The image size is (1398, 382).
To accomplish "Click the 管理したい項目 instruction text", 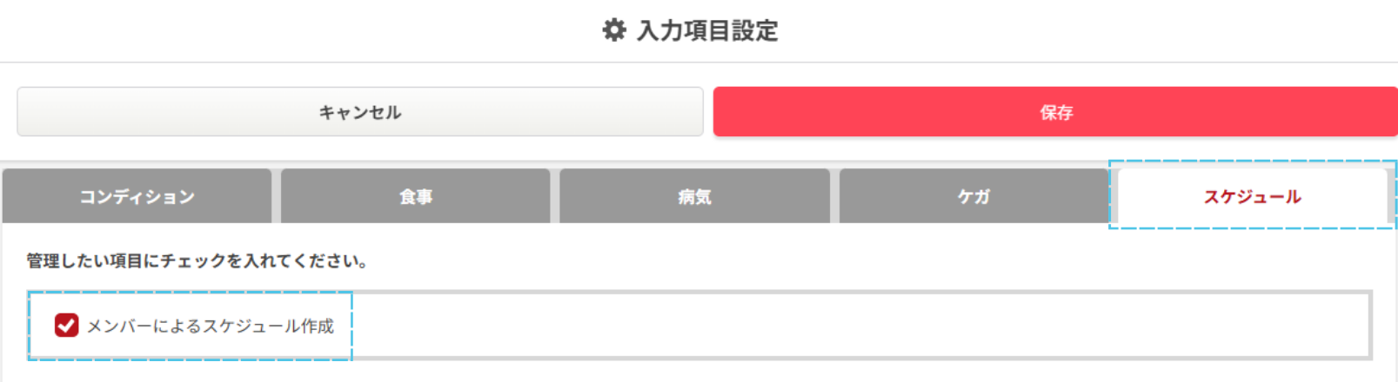I will tap(197, 261).
